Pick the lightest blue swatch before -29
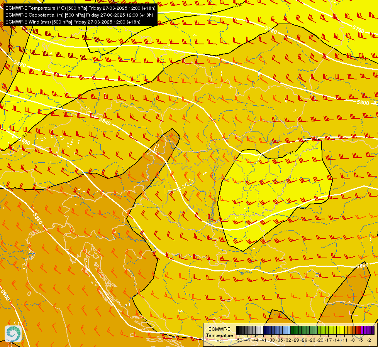The width and height of the screenshot is (378, 347). tap(289, 330)
